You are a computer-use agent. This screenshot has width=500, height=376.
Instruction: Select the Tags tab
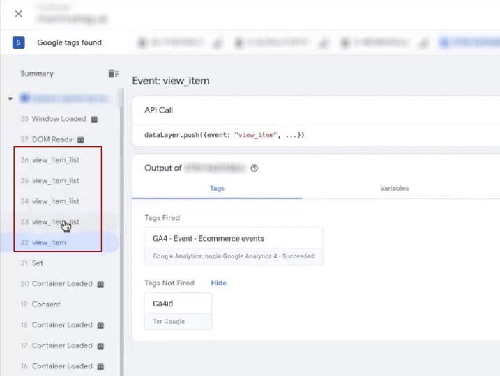pos(217,189)
